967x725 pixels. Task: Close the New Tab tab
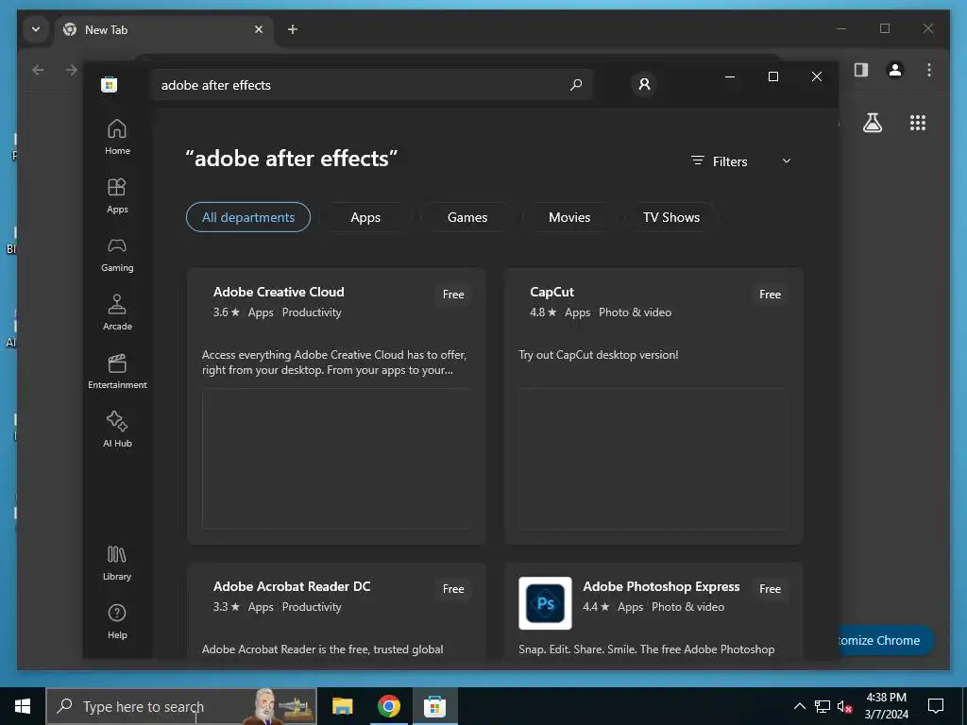[259, 29]
